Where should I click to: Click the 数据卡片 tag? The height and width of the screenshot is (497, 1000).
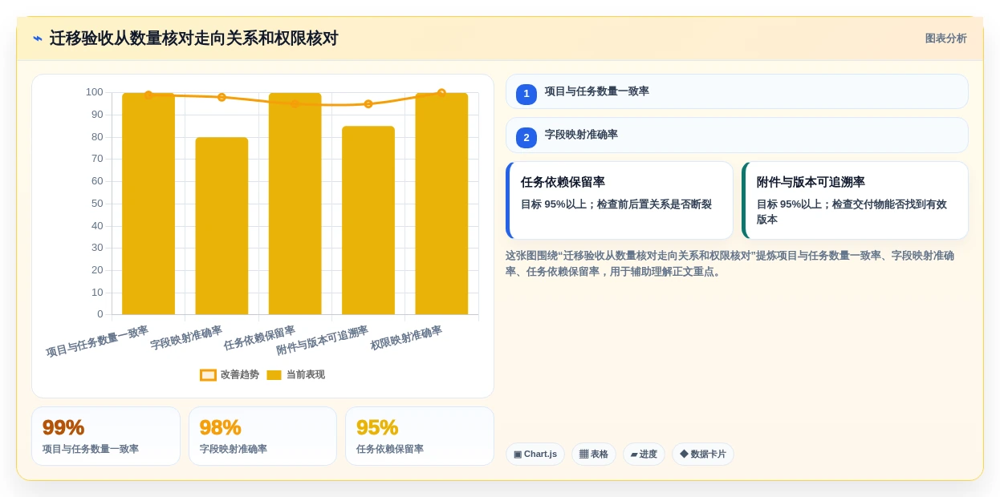702,454
